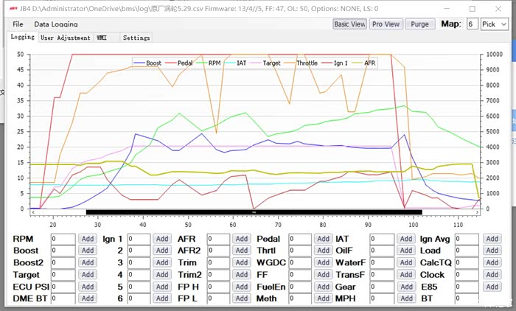Click the chart scrollbar left arrow
Viewport: 516px width, 311px height.
pos(33,212)
